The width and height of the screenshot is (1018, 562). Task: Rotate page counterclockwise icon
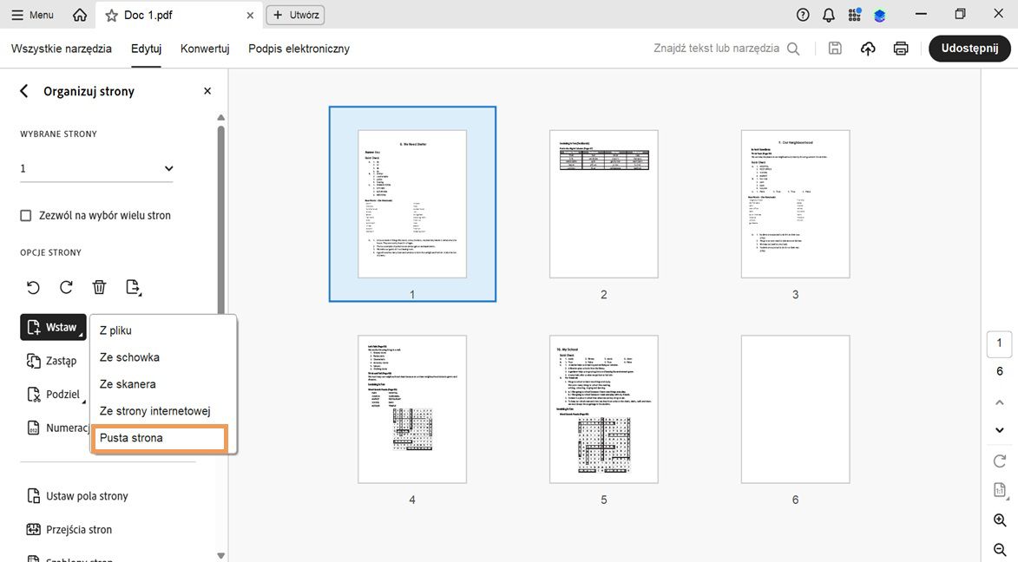[x=33, y=287]
